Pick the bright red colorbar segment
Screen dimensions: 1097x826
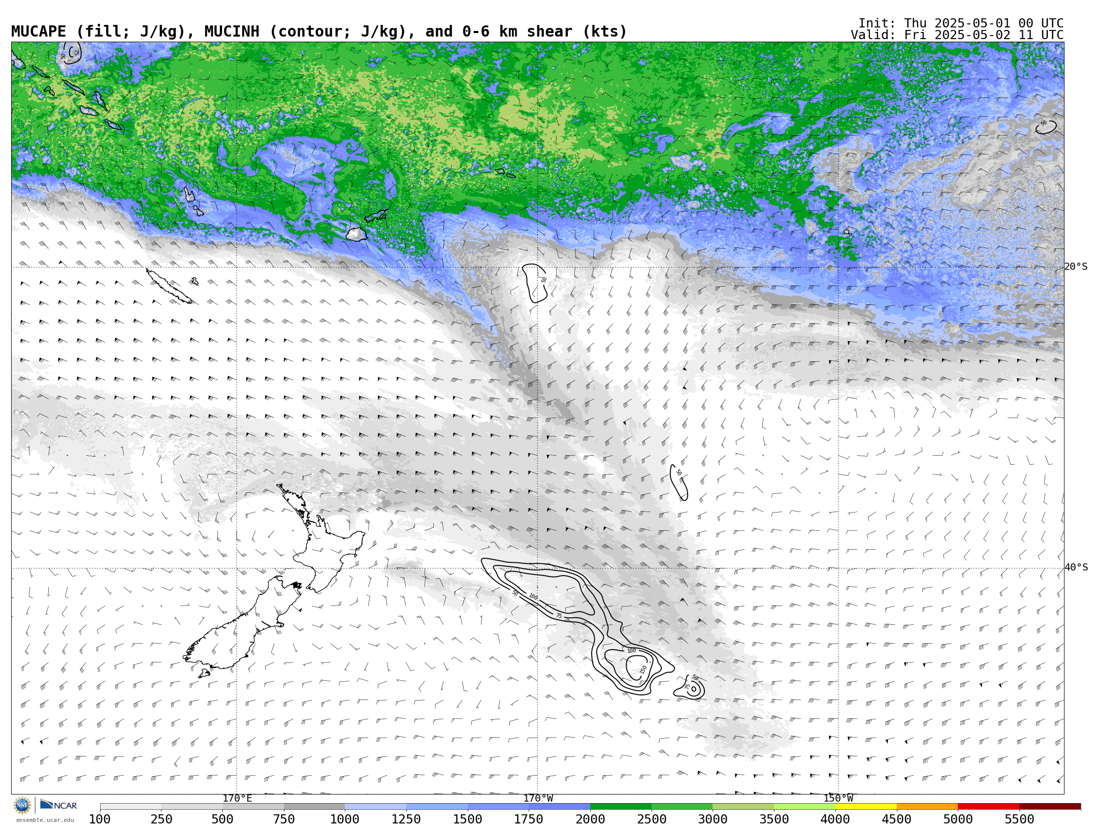988,806
